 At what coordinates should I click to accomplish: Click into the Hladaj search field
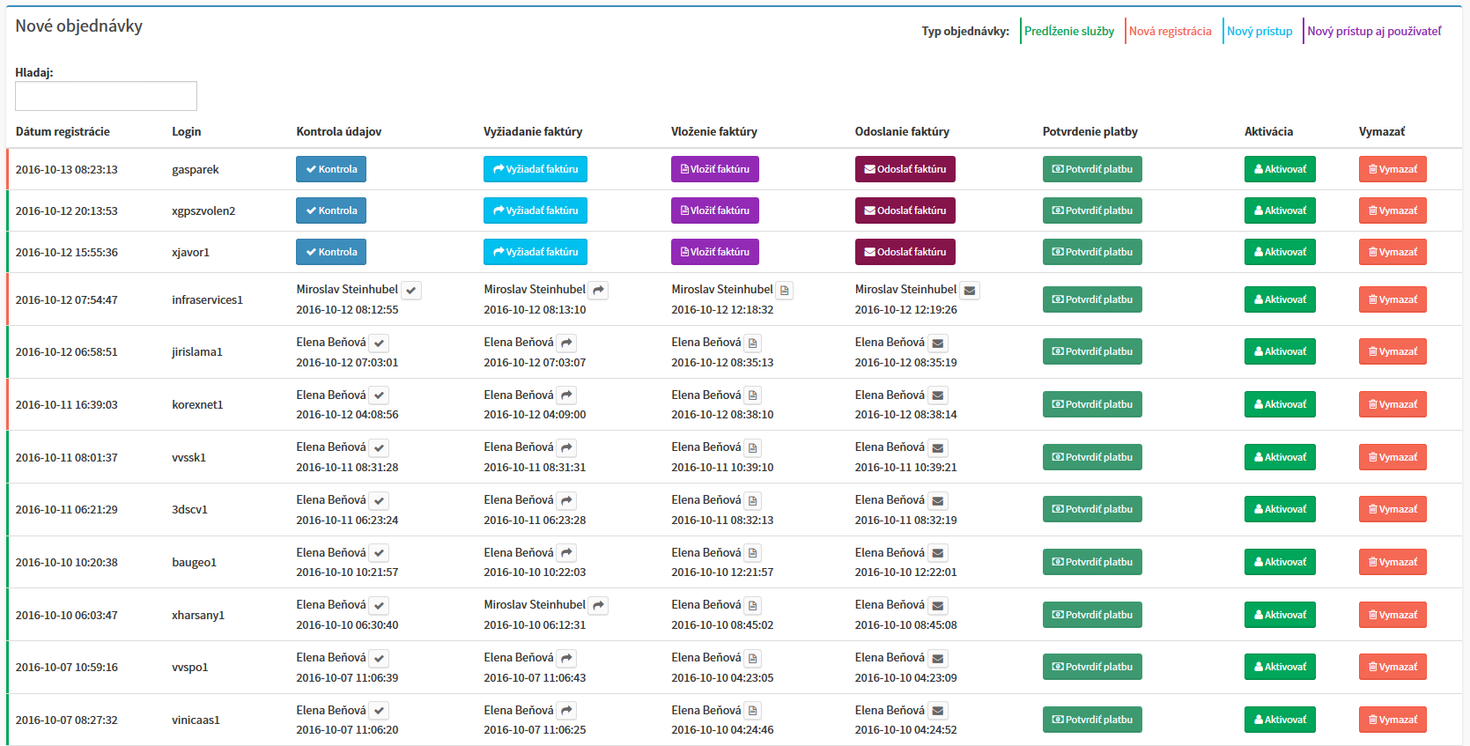click(x=106, y=96)
